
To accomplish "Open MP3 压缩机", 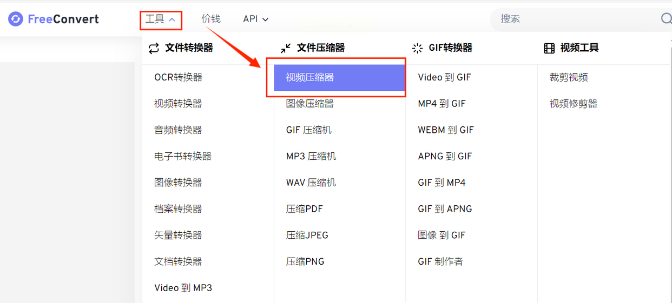I will tap(311, 156).
